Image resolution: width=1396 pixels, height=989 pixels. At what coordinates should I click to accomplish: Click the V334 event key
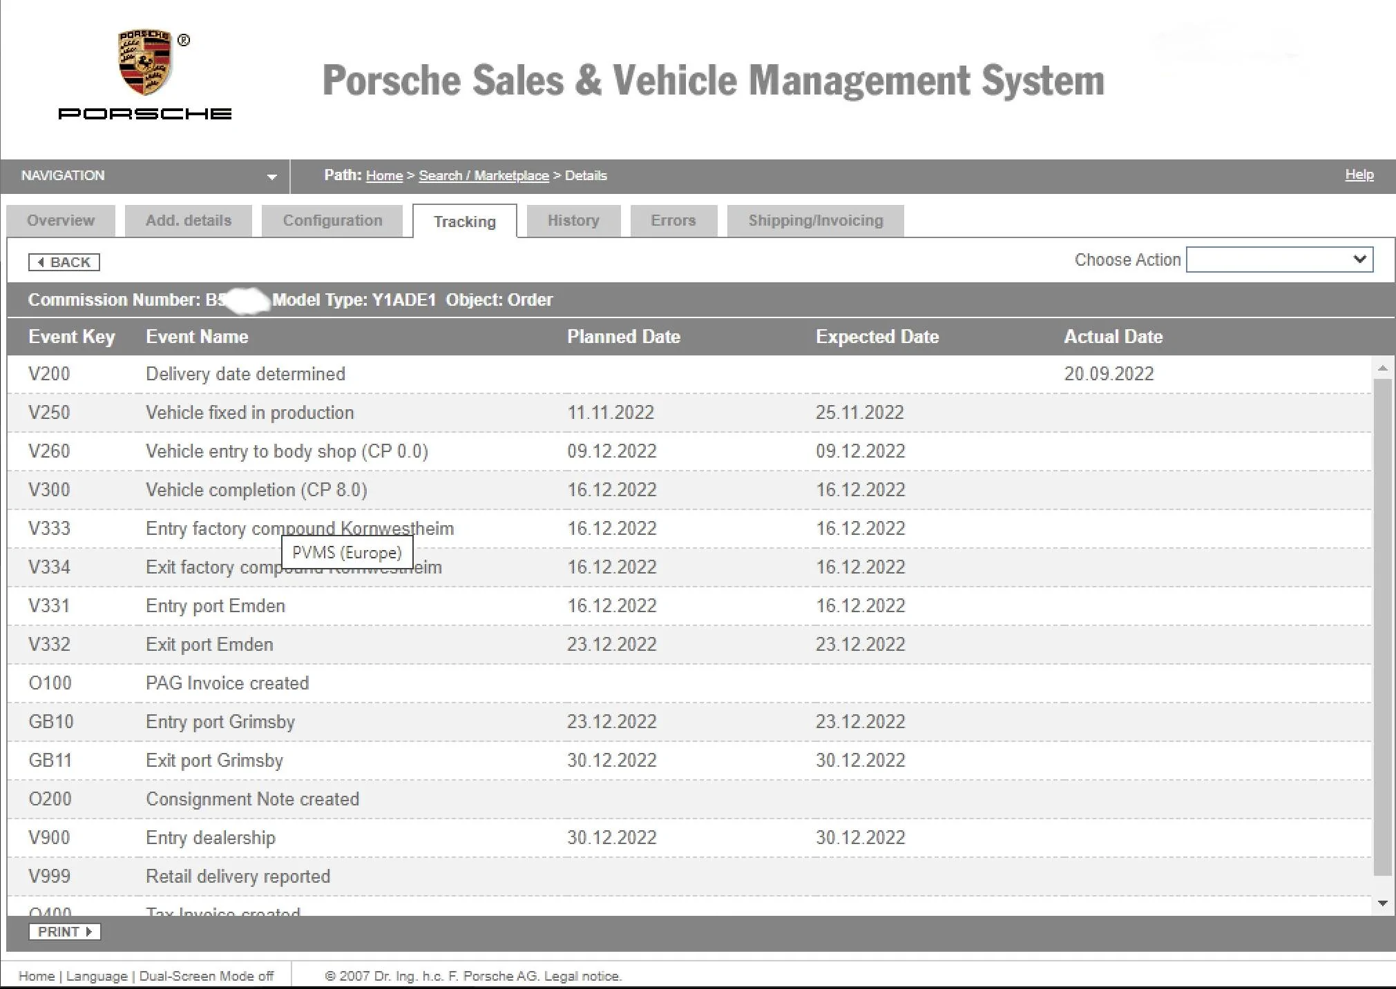[x=49, y=567]
